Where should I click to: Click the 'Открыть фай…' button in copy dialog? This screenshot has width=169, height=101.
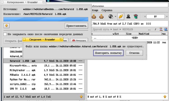click(x=13, y=41)
